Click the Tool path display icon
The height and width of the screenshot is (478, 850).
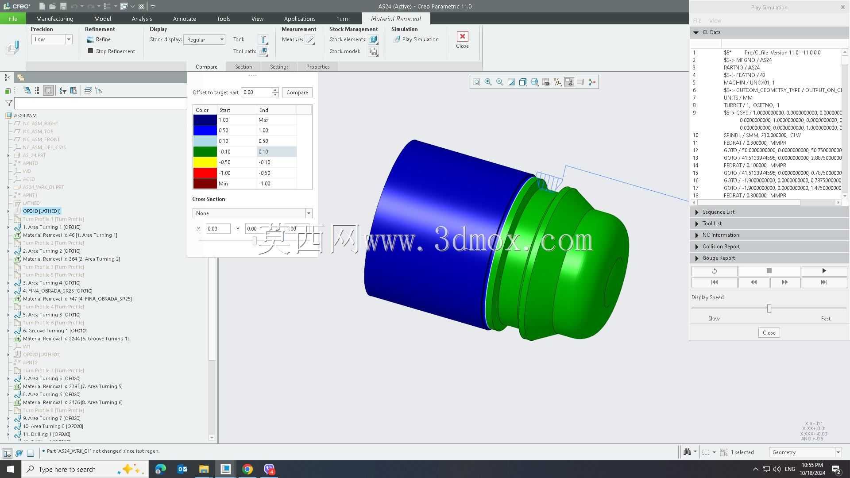coord(263,51)
